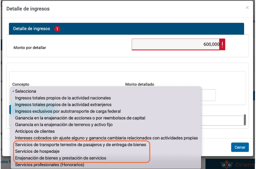Select the 'Selecciona' placeholder option
This screenshot has width=256, height=169.
25,91
